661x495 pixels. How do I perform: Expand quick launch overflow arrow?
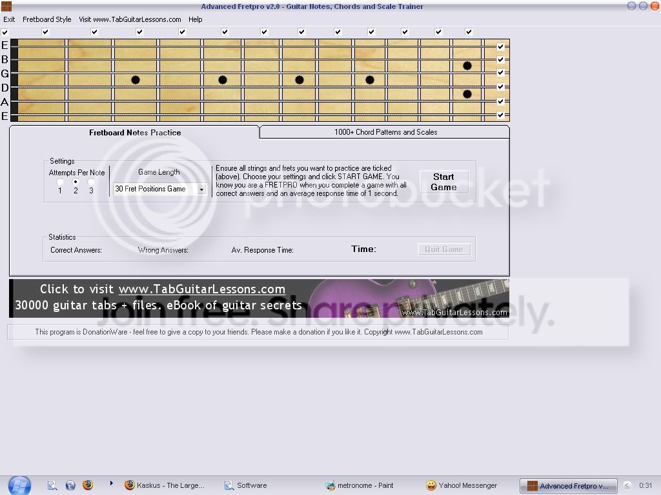111,483
